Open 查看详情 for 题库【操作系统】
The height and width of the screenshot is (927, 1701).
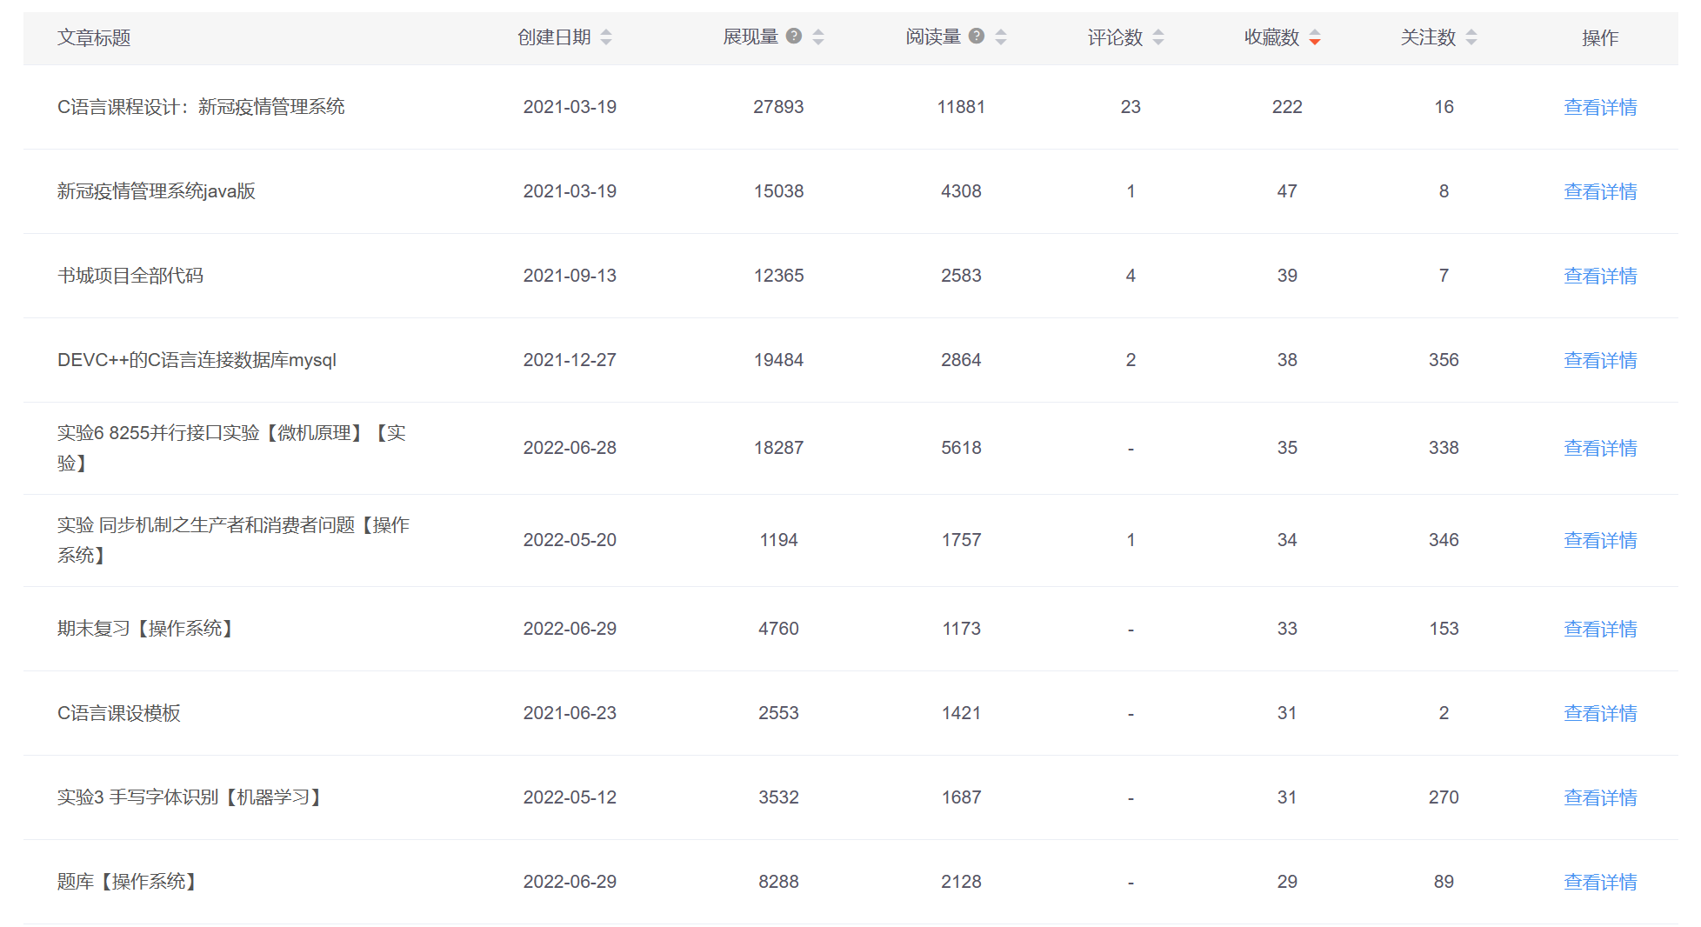pos(1600,882)
